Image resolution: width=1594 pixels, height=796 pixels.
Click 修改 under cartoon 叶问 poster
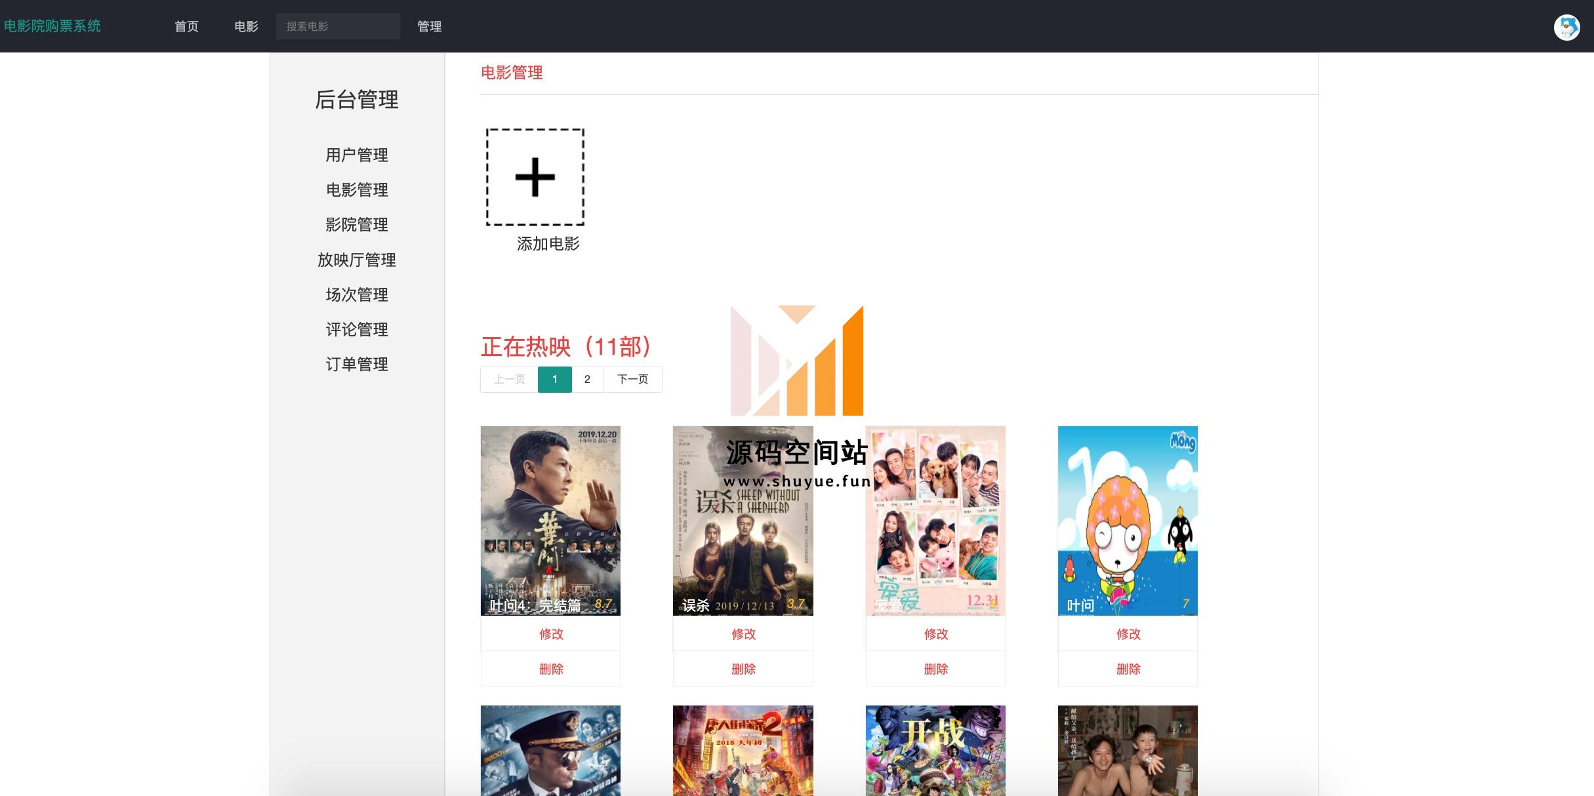coord(1128,633)
